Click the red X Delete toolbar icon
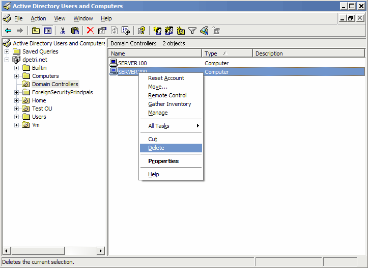 tap(90, 31)
